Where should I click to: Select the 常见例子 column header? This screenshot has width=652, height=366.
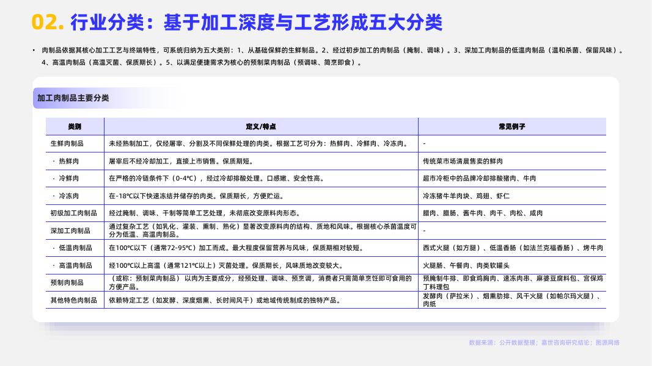pos(511,126)
